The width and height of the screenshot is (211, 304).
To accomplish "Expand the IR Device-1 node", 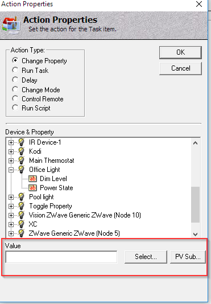I will (11, 142).
